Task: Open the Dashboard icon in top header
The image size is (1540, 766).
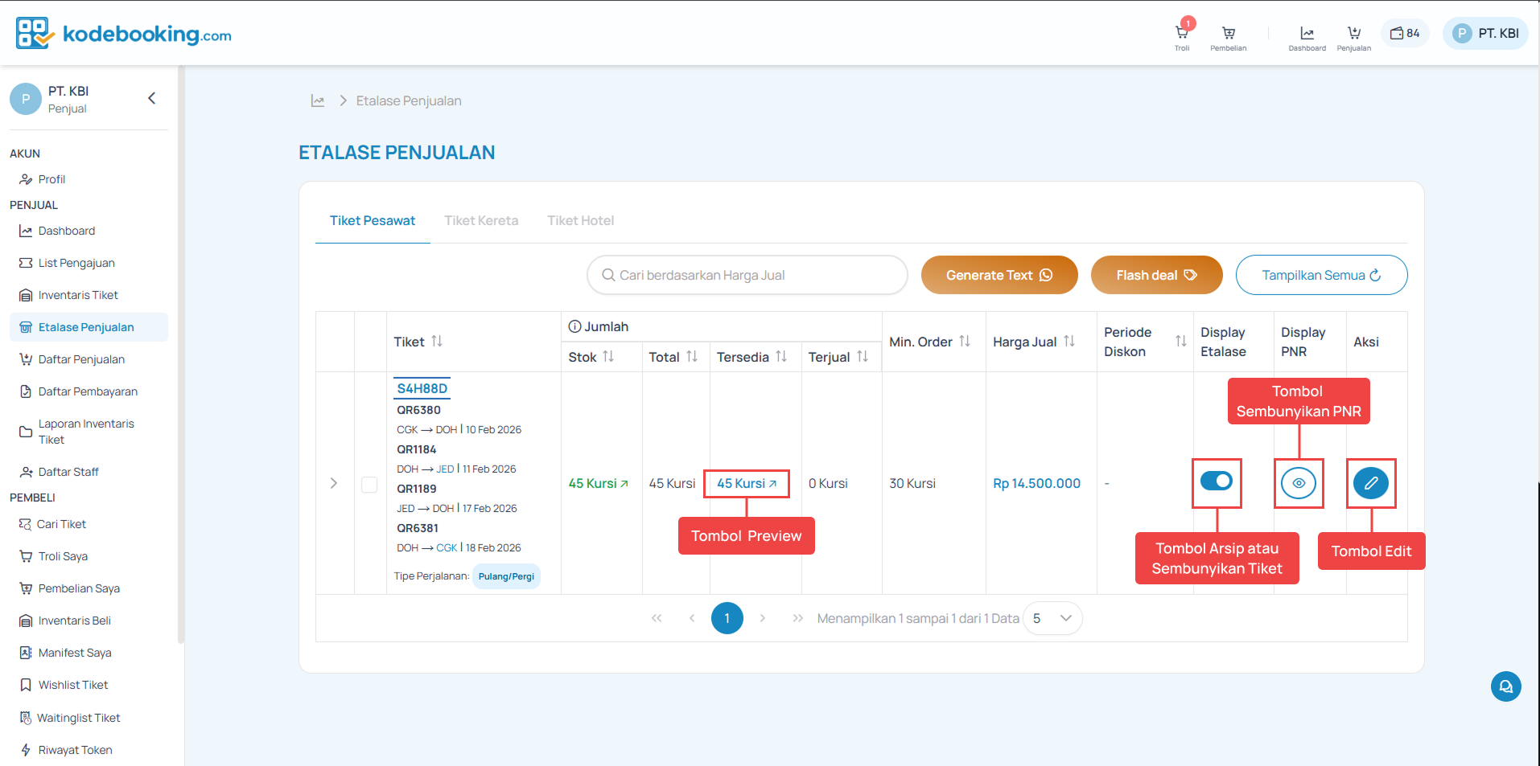Action: (x=1307, y=34)
